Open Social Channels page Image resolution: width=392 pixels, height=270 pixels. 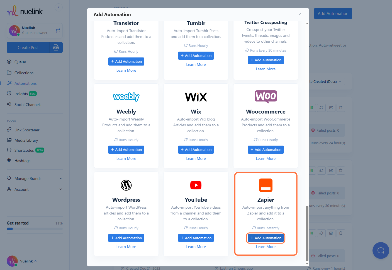(24, 105)
